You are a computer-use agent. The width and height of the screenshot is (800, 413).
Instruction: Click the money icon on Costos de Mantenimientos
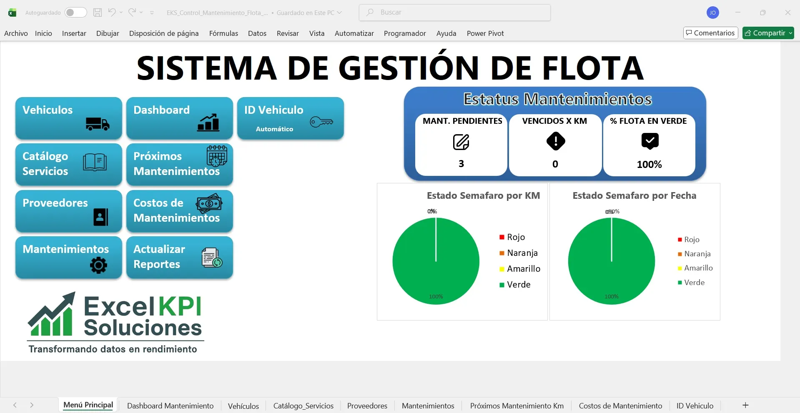pyautogui.click(x=209, y=204)
